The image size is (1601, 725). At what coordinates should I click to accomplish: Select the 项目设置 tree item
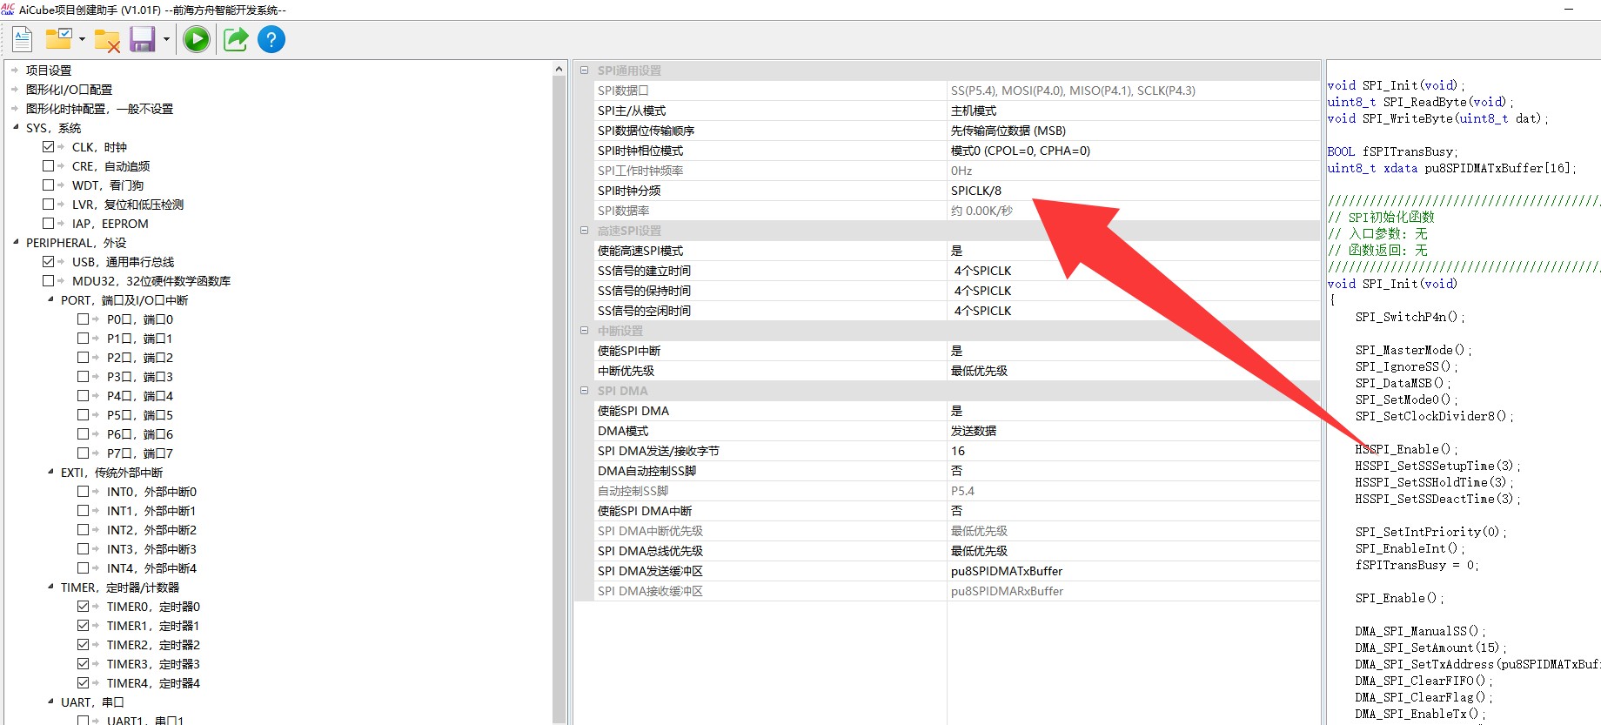coord(49,70)
